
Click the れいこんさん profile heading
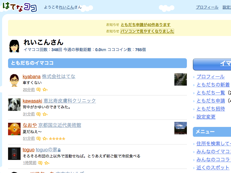(44, 42)
